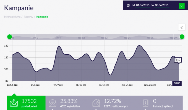Click the 140 value on the y-axis

(x=6, y=46)
